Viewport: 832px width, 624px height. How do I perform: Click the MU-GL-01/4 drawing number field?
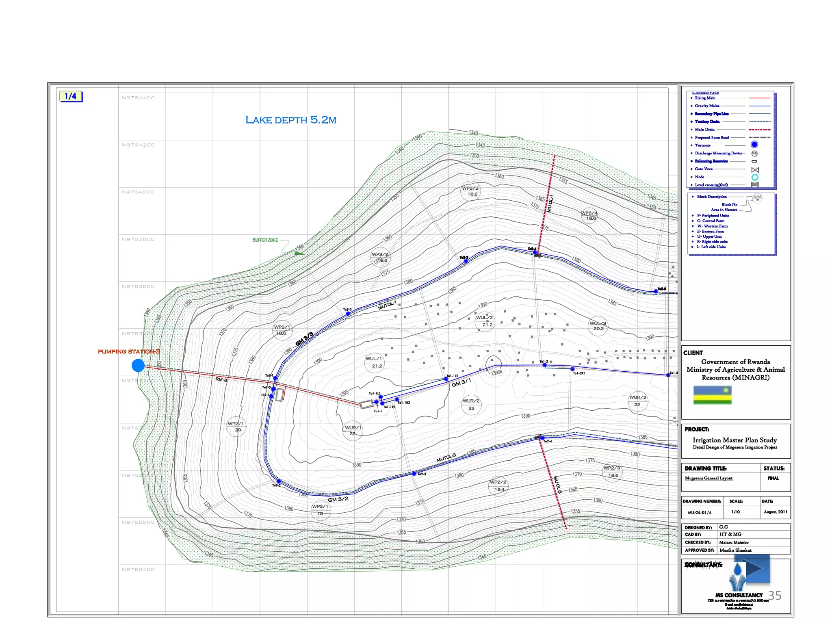699,512
